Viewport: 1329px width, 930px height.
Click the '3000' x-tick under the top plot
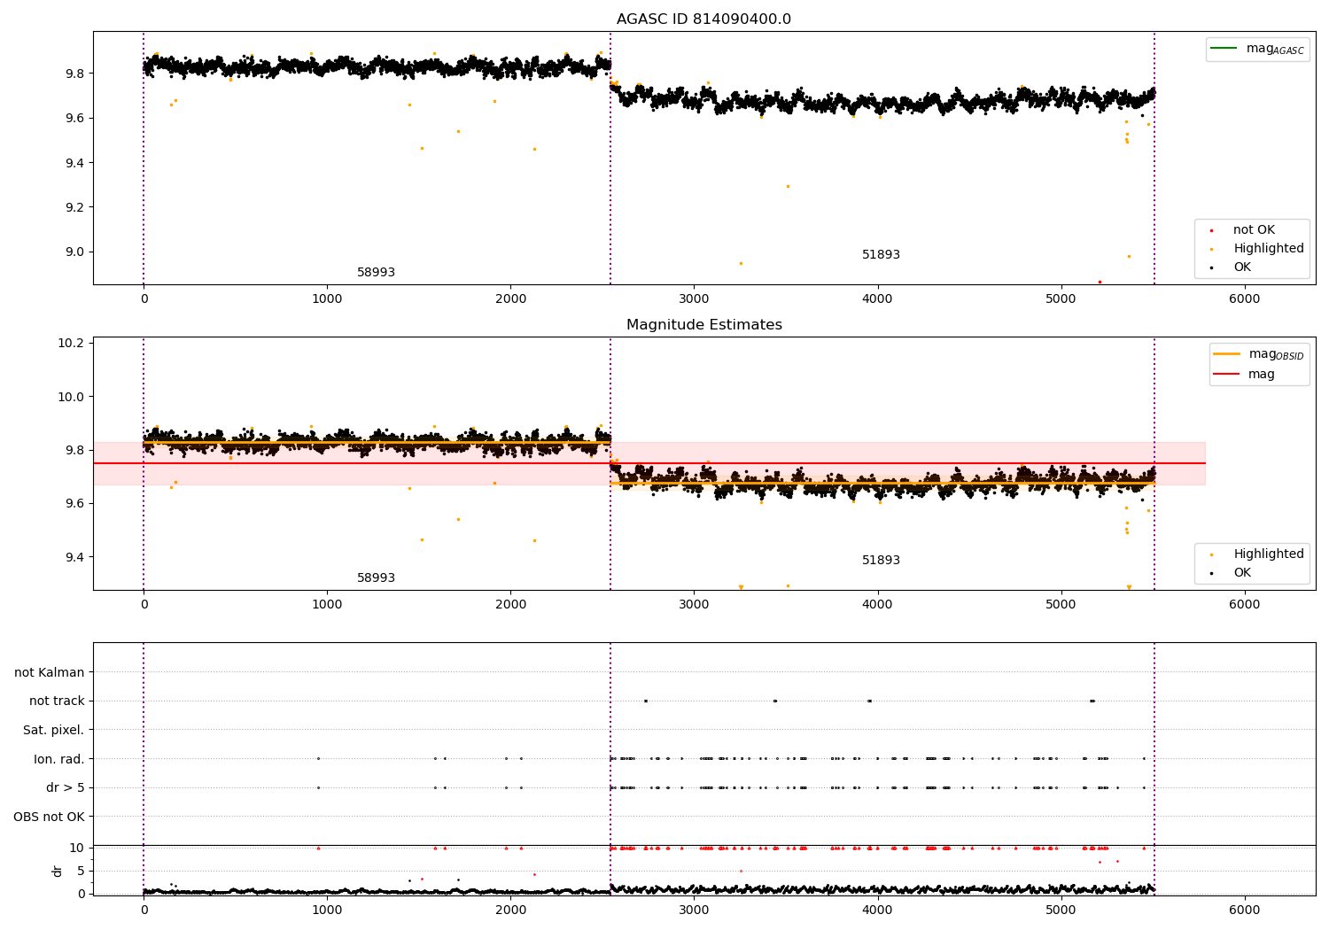click(694, 299)
